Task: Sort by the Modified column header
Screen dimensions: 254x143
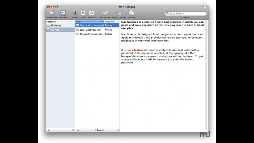Action: pos(112,22)
